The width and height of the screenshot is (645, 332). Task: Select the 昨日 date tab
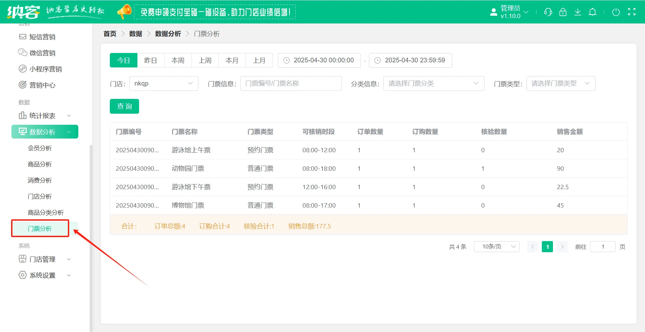(x=151, y=60)
